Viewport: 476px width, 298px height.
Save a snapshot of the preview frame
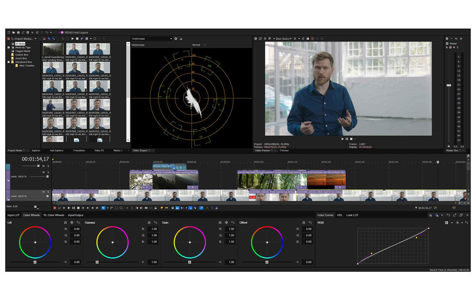tap(308, 39)
